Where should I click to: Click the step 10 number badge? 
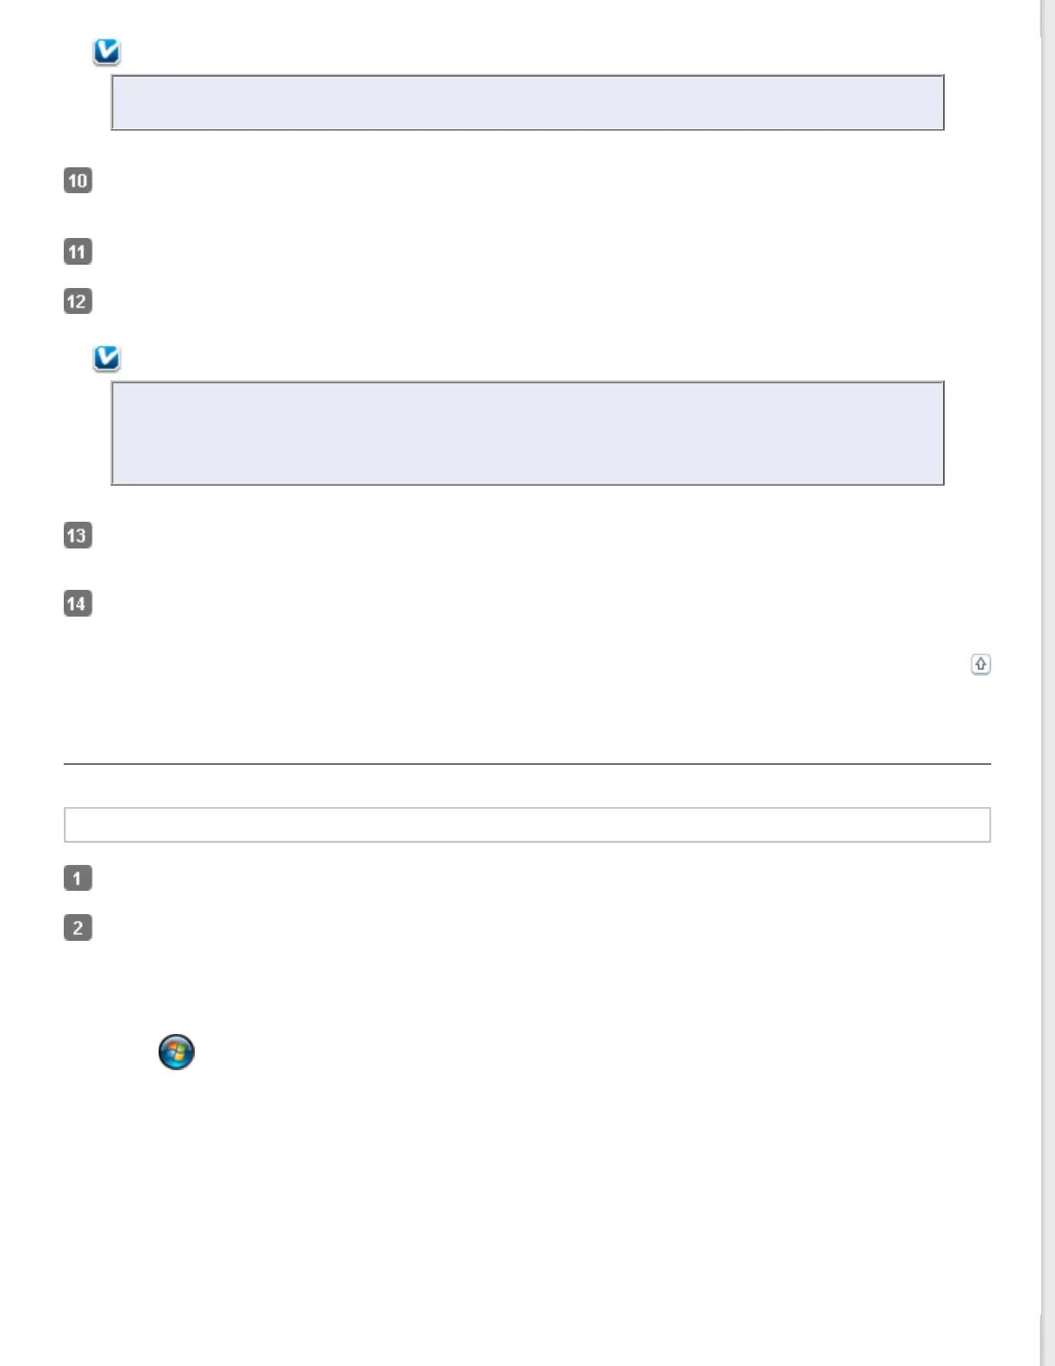click(x=78, y=180)
